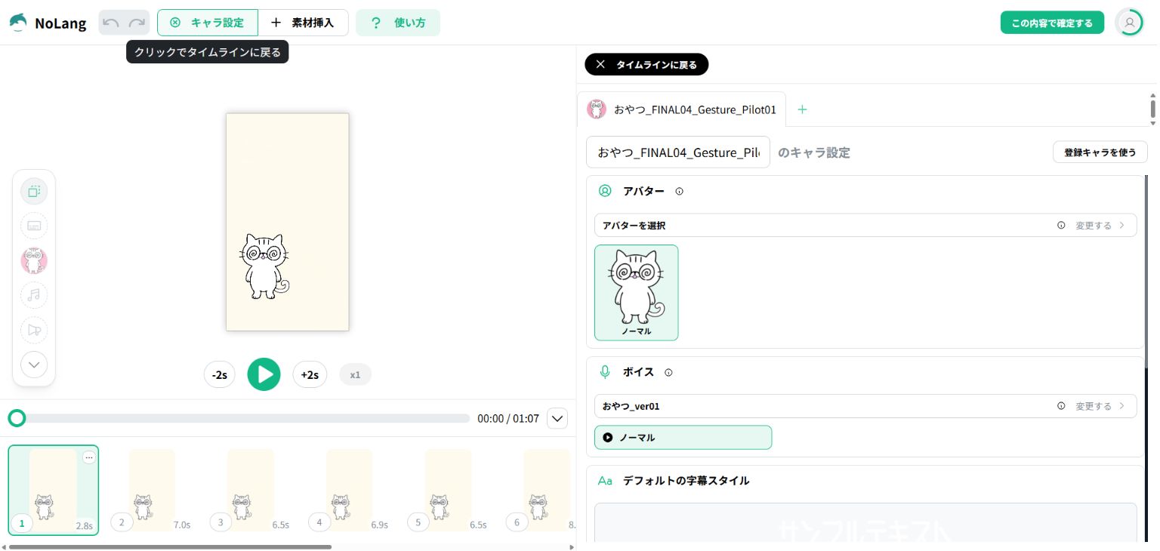The image size is (1160, 551).
Task: Click the playback progress slider handle
Action: 17,418
